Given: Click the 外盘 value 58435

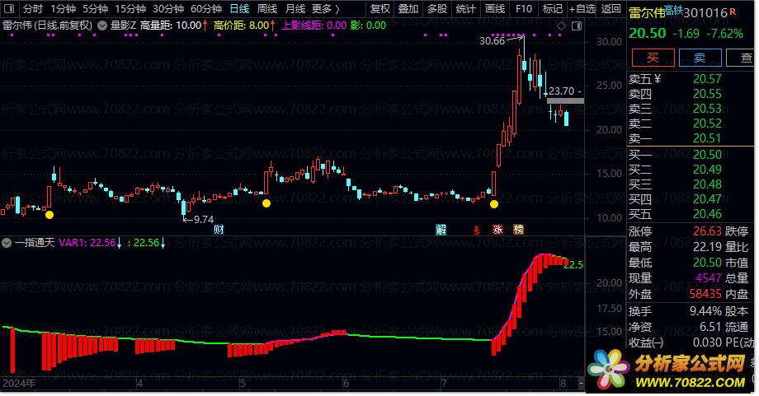Looking at the screenshot, I should [x=705, y=294].
